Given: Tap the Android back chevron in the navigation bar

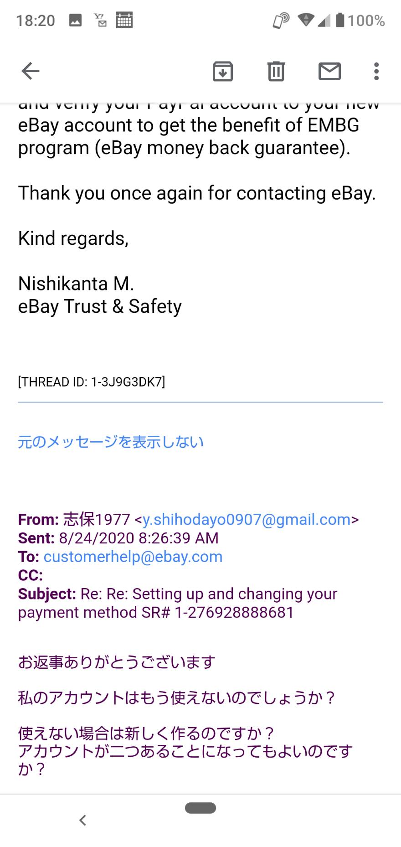Looking at the screenshot, I should tap(82, 820).
